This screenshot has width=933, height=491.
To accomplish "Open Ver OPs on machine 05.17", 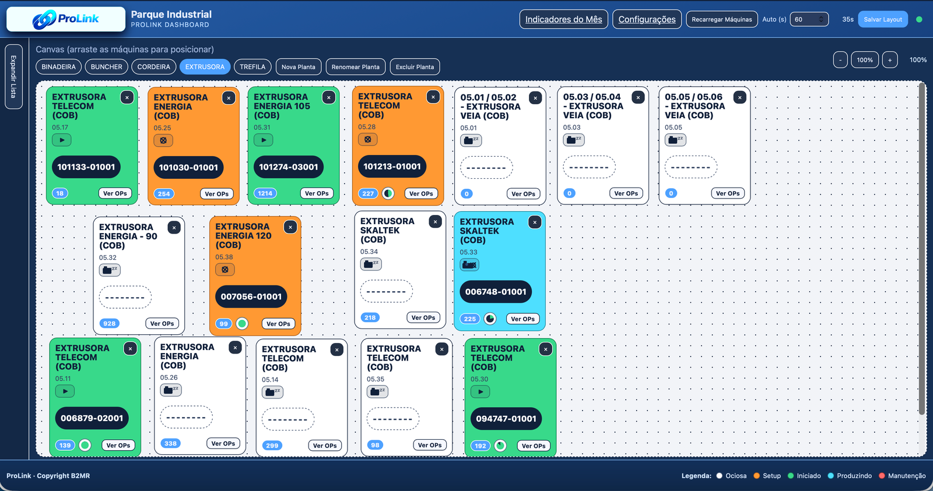I will [x=115, y=193].
